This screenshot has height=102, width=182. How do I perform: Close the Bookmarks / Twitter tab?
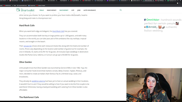click(x=129, y=1)
